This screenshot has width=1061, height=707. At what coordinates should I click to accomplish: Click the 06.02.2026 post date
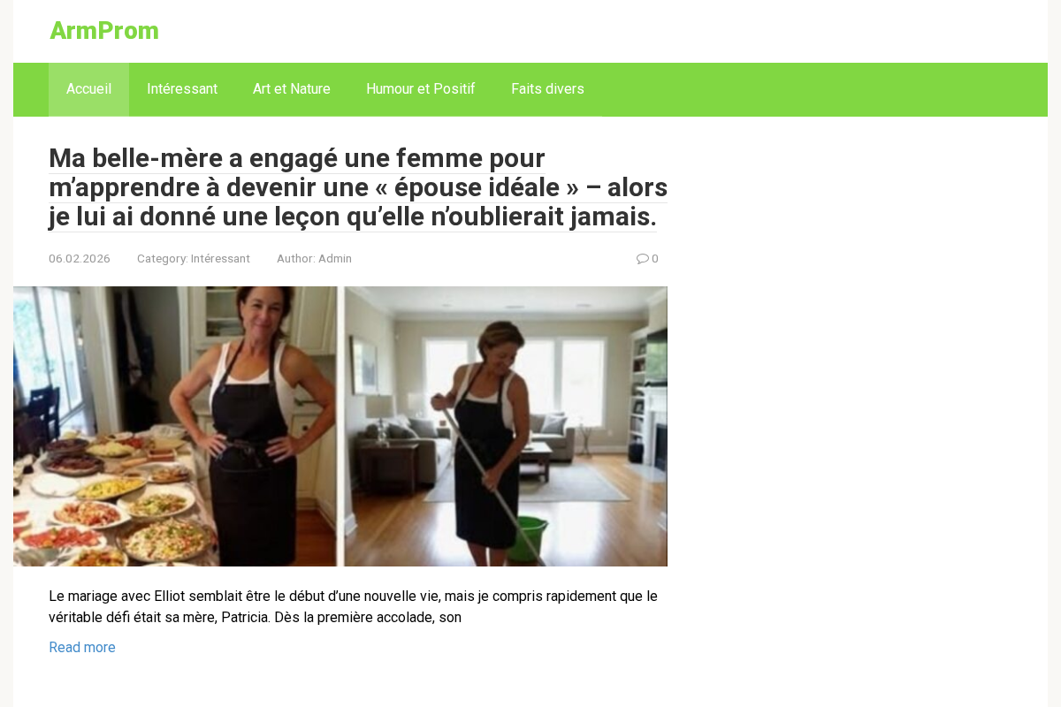tap(80, 259)
